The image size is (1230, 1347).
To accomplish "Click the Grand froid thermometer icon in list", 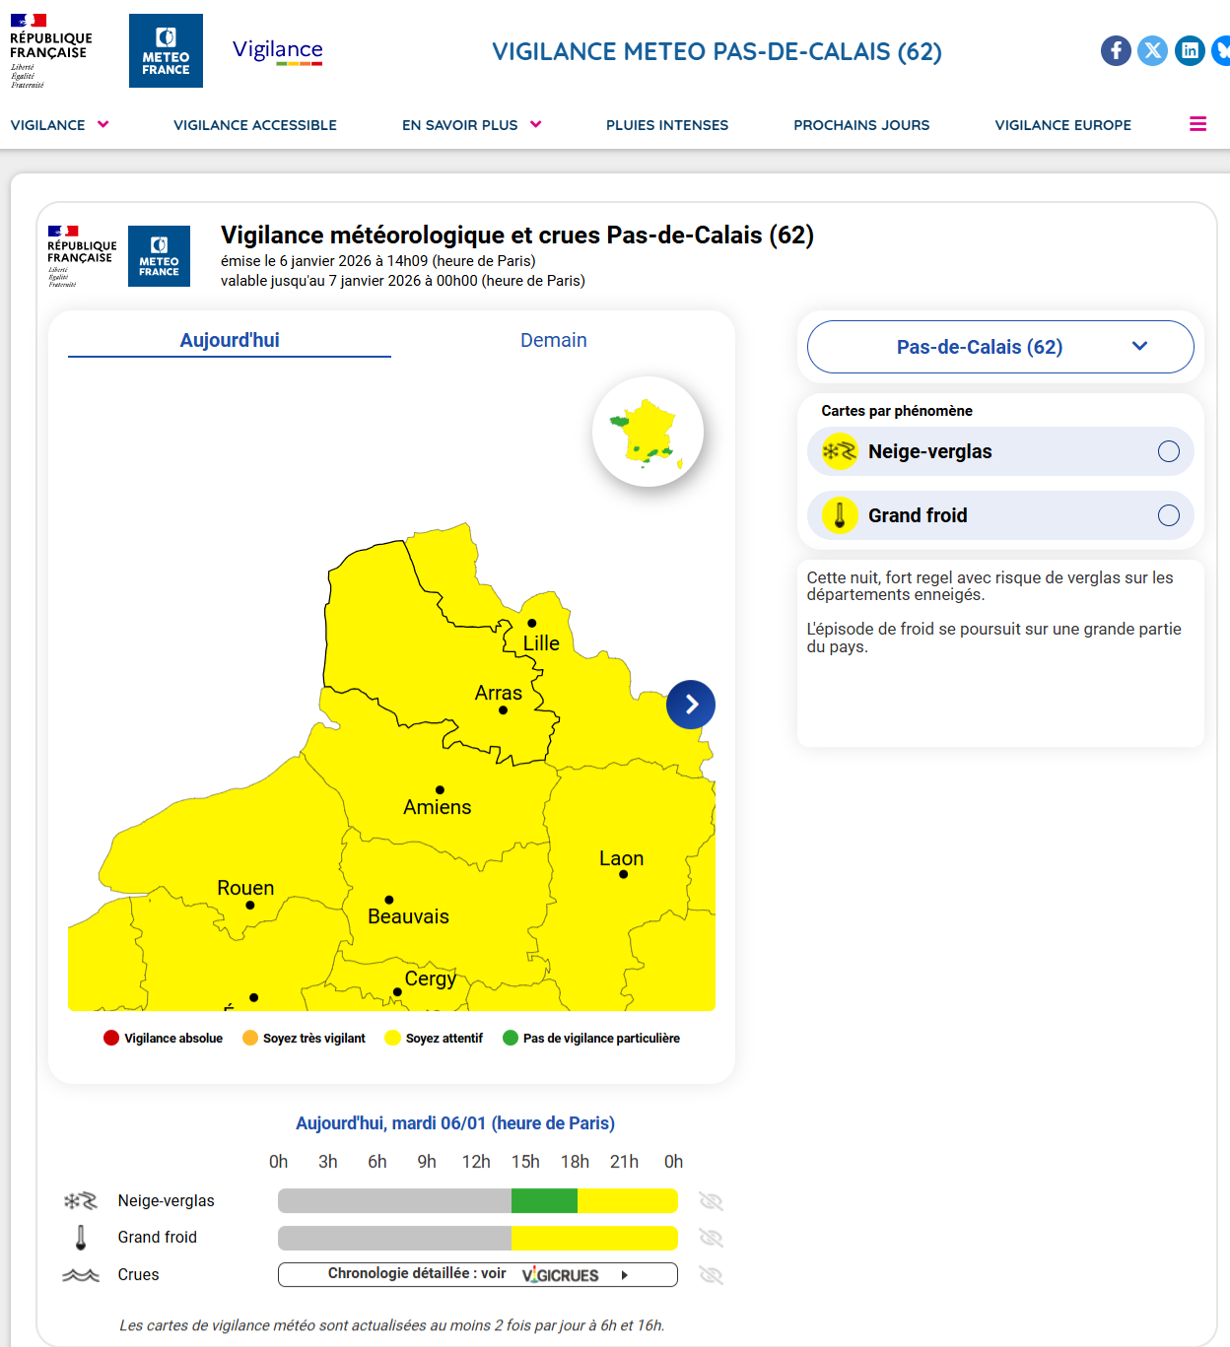I will click(x=840, y=515).
